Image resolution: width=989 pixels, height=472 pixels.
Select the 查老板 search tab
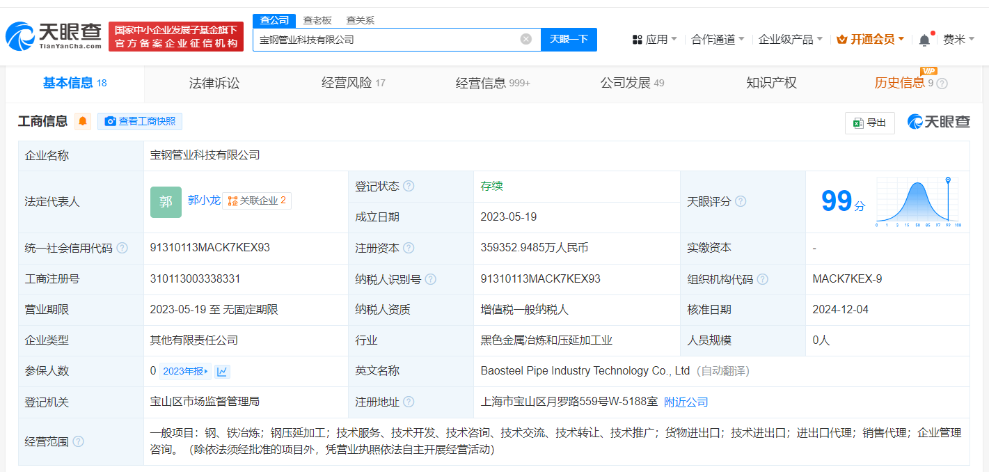(x=317, y=20)
